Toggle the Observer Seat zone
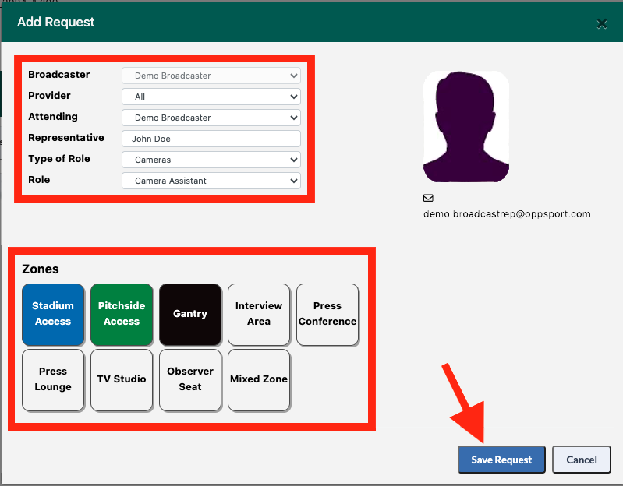The image size is (623, 486). pyautogui.click(x=190, y=379)
